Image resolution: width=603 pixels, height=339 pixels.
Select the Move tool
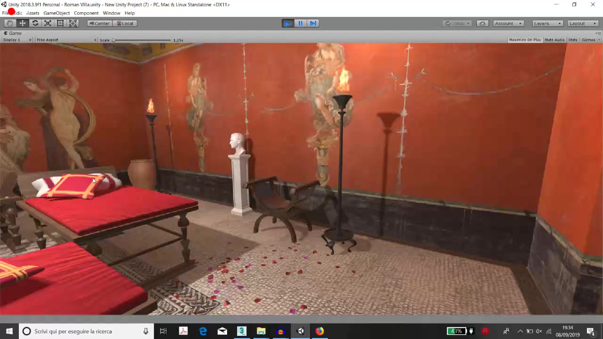point(22,23)
